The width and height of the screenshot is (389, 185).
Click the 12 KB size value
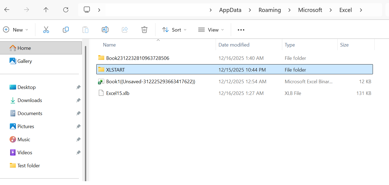coord(365,81)
